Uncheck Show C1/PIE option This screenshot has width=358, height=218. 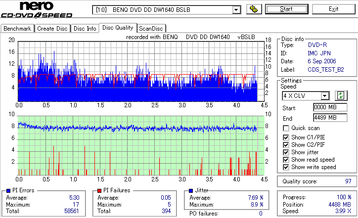(x=286, y=137)
